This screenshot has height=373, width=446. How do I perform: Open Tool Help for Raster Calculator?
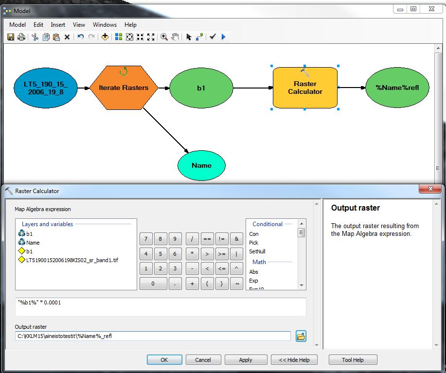pos(353,360)
